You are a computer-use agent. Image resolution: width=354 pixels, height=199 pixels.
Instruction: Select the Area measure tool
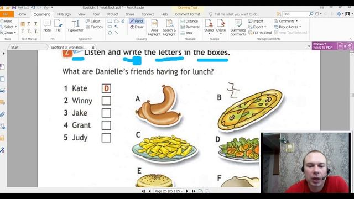tap(187, 33)
